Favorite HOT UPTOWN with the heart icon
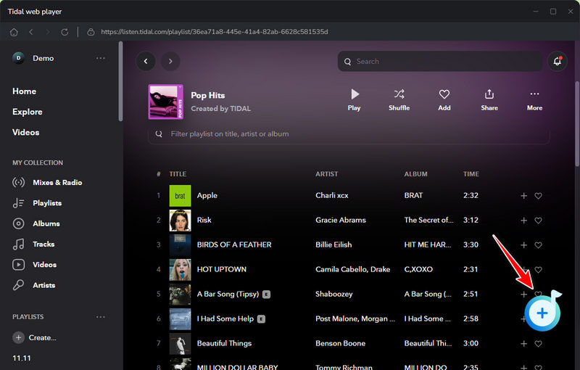The width and height of the screenshot is (580, 370). click(x=538, y=270)
